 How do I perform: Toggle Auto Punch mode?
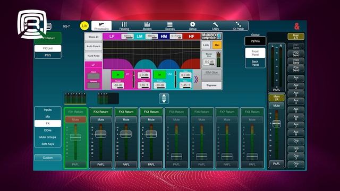coord(93,46)
